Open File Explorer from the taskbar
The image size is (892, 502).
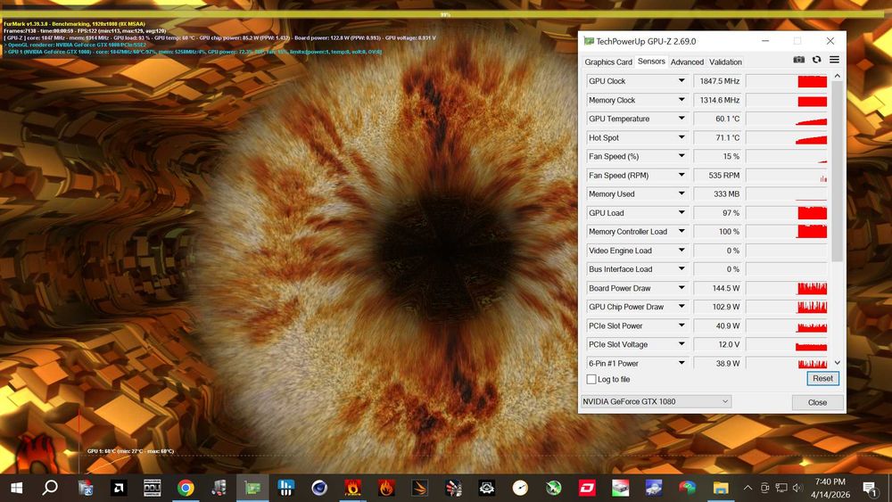pyautogui.click(x=720, y=488)
